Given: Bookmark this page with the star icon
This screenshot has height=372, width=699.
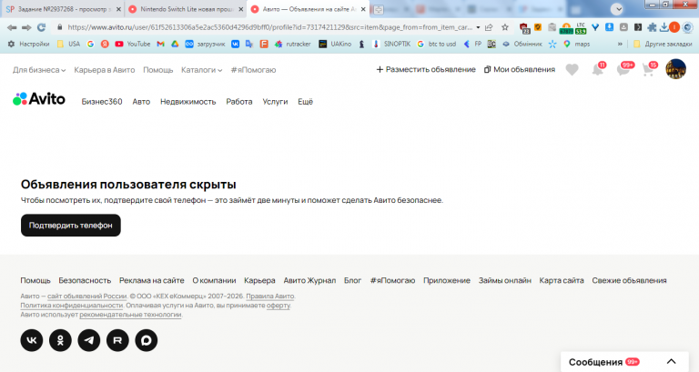Looking at the screenshot, I should pyautogui.click(x=504, y=27).
